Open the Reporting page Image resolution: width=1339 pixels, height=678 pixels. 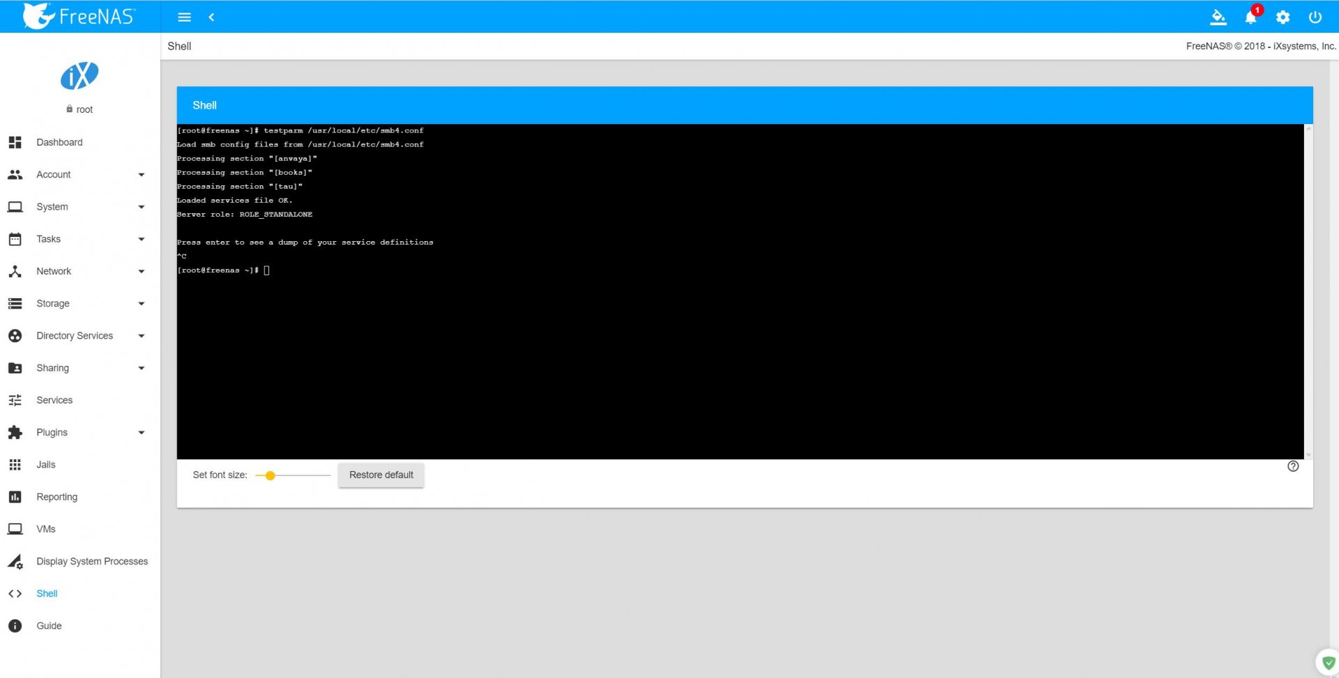tap(80, 497)
